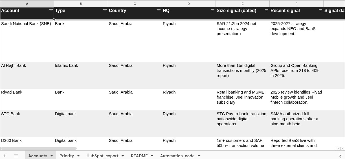The width and height of the screenshot is (345, 159).
Task: Select the Size signal (dated) header cell
Action: 243,13
